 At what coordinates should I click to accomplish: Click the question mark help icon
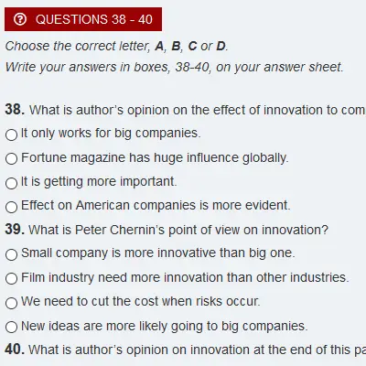click(20, 19)
